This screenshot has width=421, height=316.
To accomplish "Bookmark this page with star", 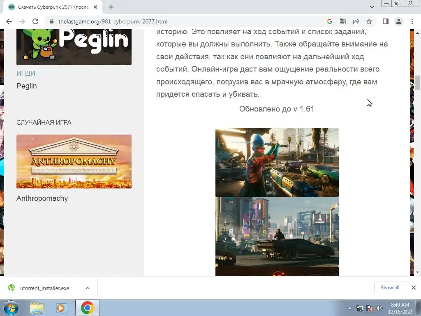I will [369, 21].
